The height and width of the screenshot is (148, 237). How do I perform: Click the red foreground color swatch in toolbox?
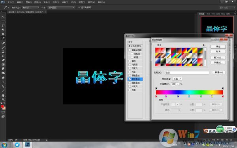2,106
